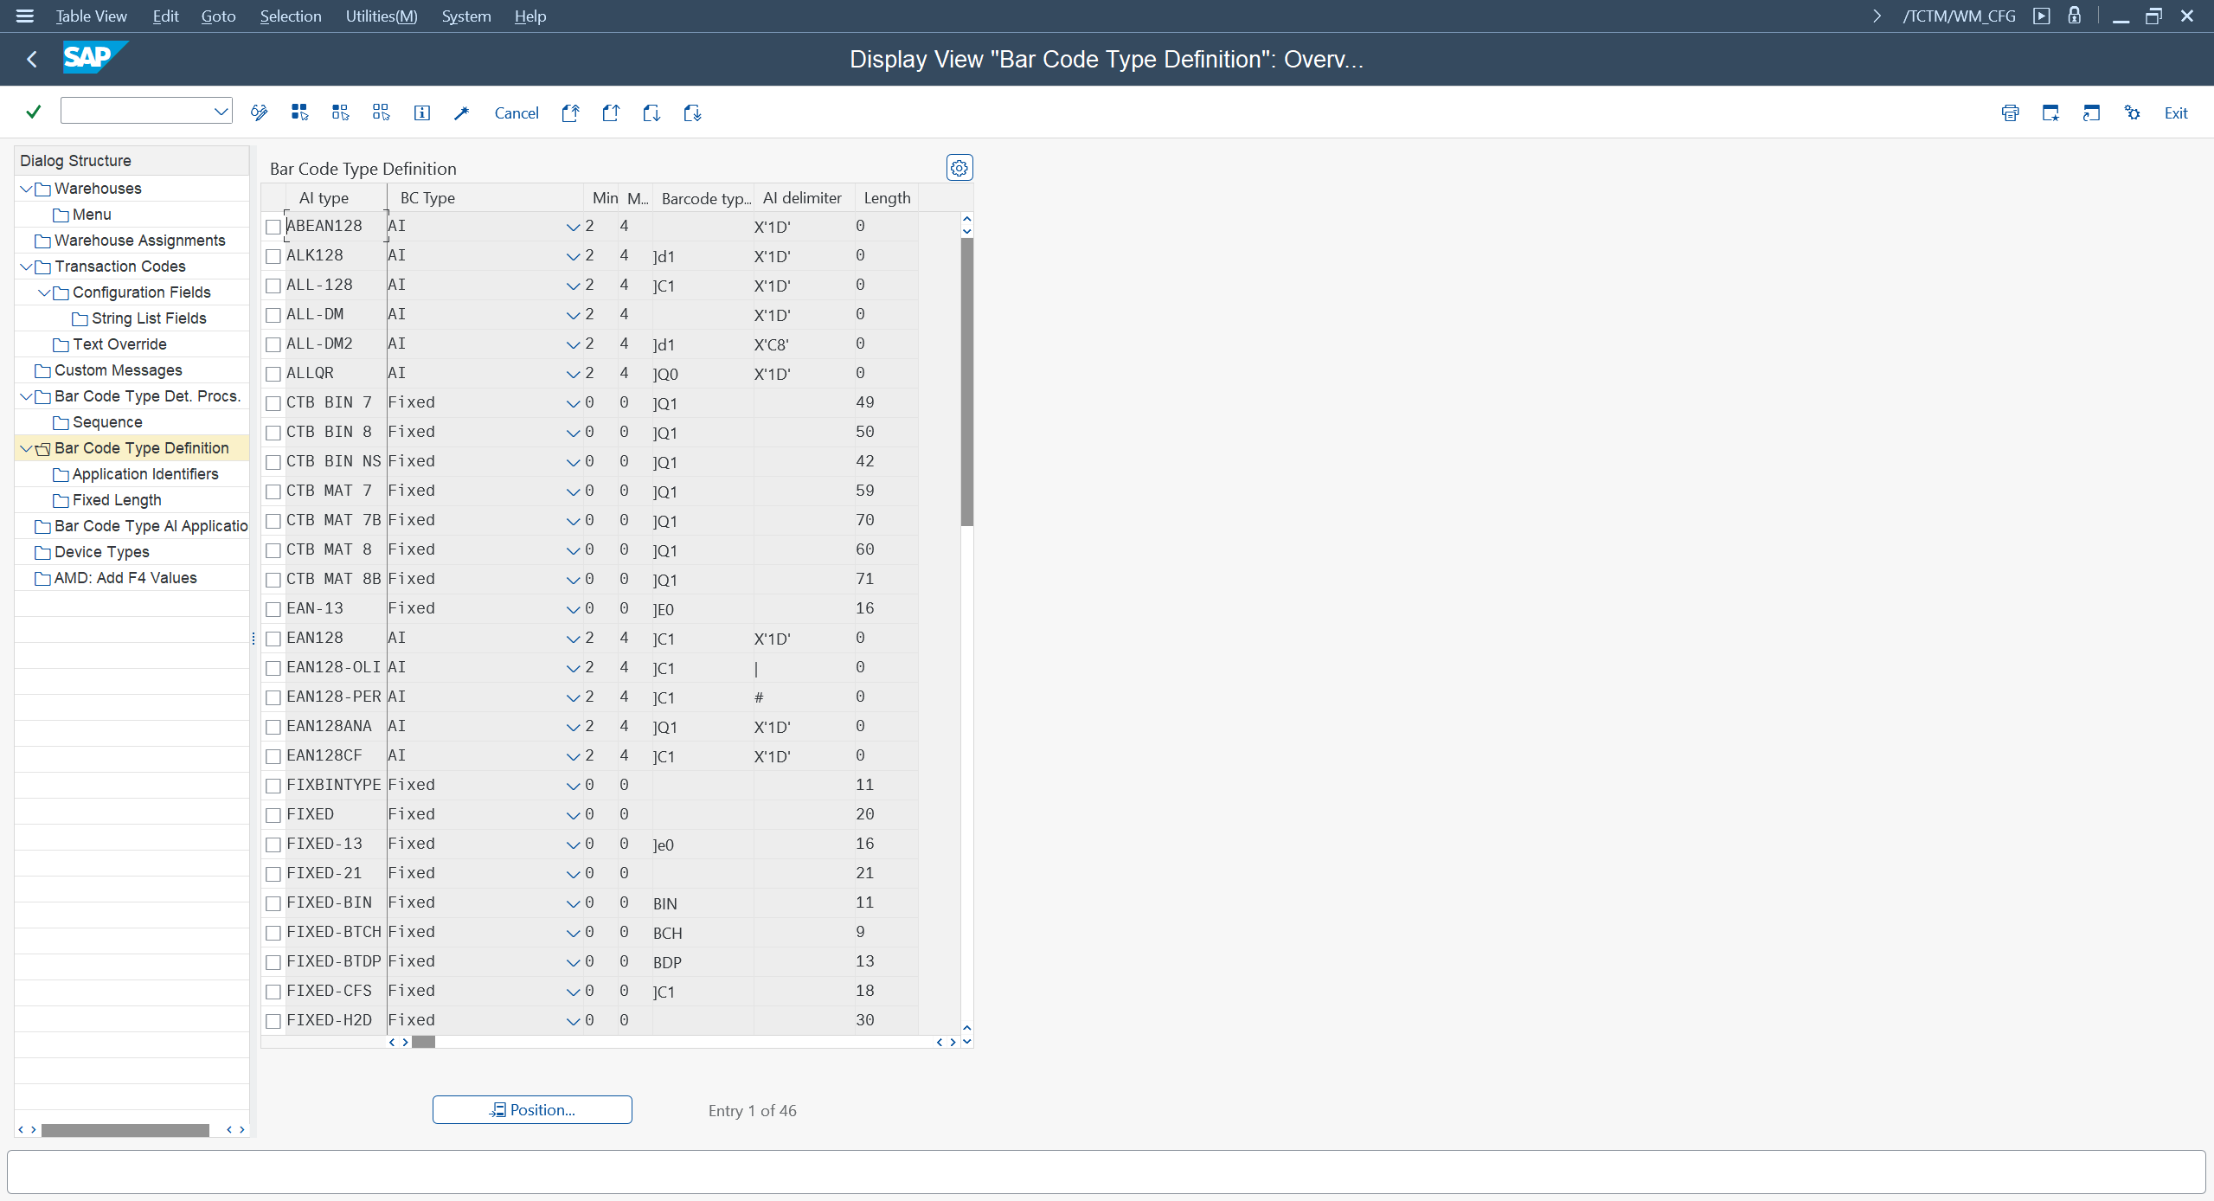The height and width of the screenshot is (1201, 2214).
Task: Open the BC Type dropdown for ALLQR
Action: (573, 374)
